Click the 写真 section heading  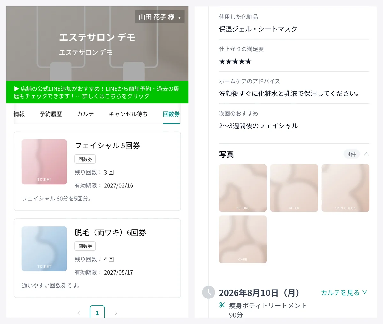(226, 154)
